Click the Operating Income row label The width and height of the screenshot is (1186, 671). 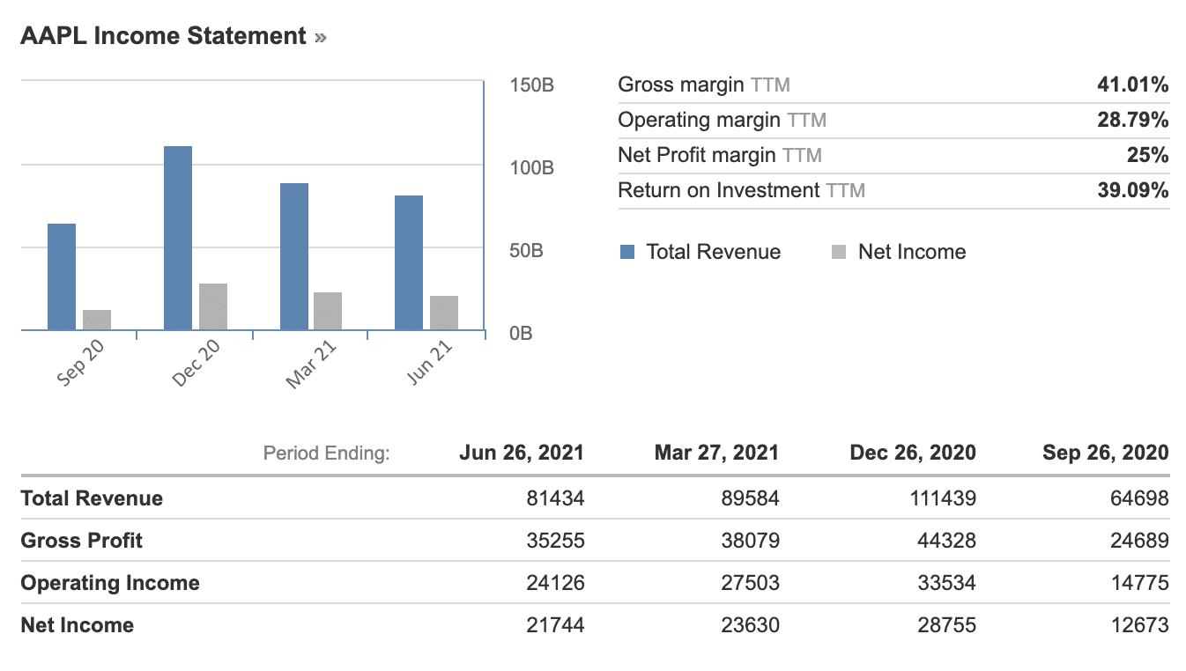110,583
